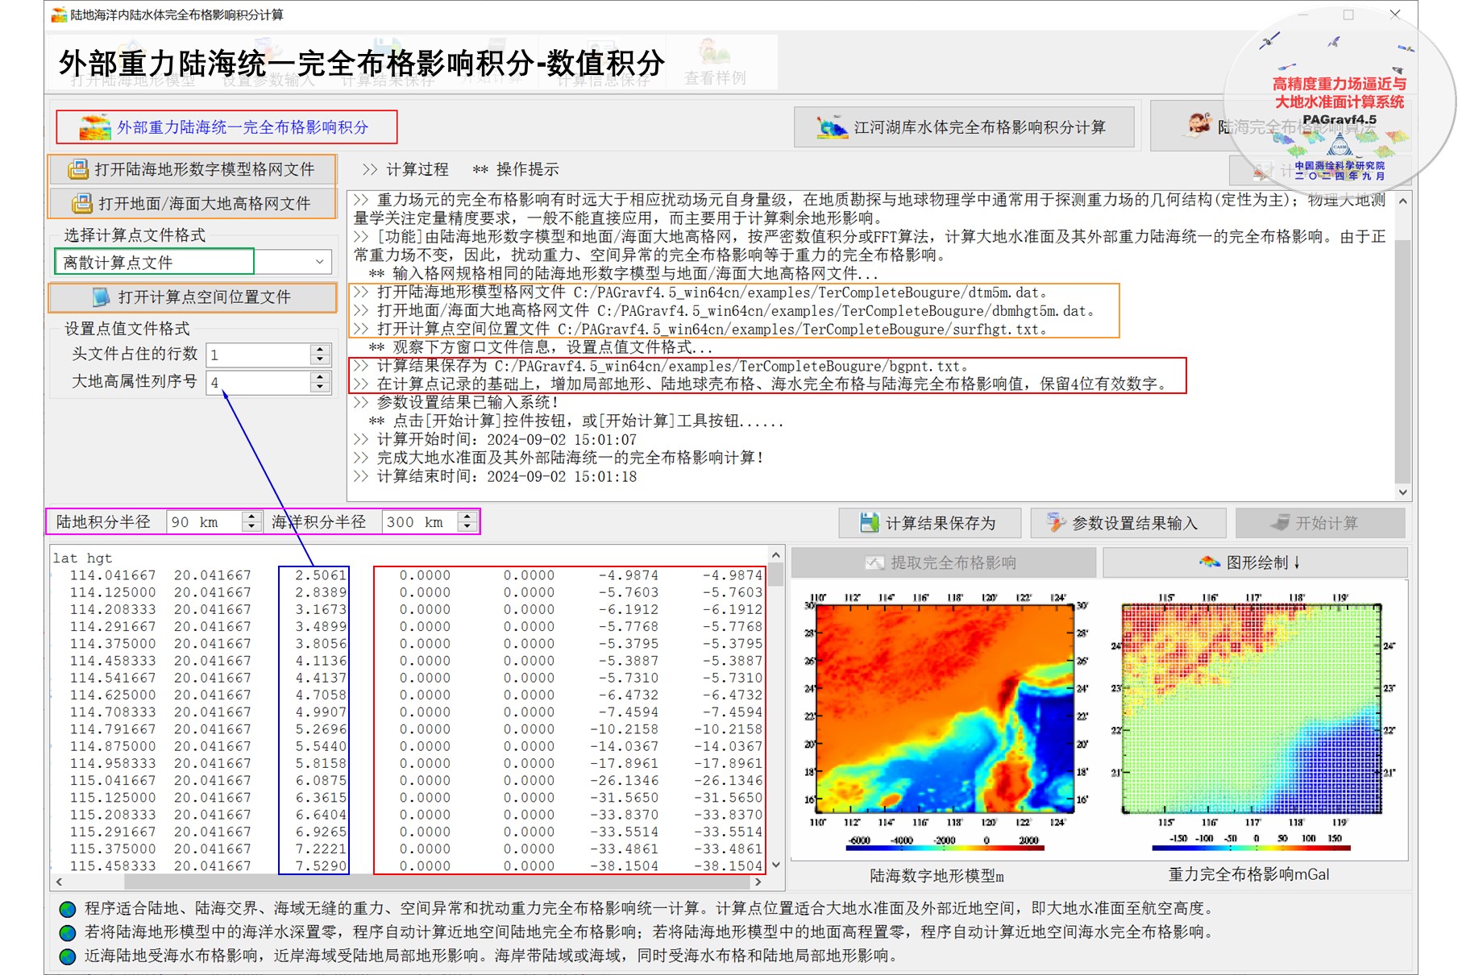Increase 陆地积分半径 with the up arrow
Image resolution: width=1462 pixels, height=975 pixels.
[x=251, y=517]
